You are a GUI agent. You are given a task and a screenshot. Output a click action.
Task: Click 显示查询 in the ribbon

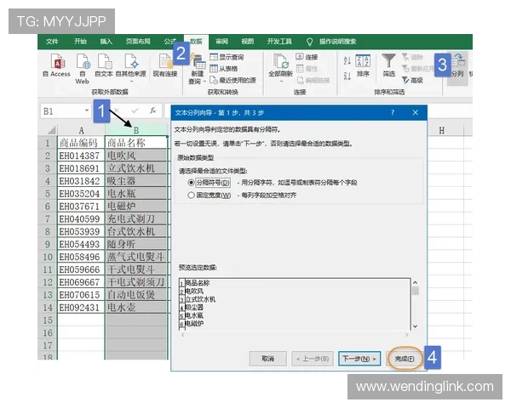point(227,57)
